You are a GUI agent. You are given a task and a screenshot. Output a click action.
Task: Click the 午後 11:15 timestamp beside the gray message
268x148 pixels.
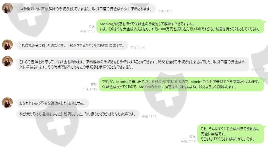[x=258, y=69]
